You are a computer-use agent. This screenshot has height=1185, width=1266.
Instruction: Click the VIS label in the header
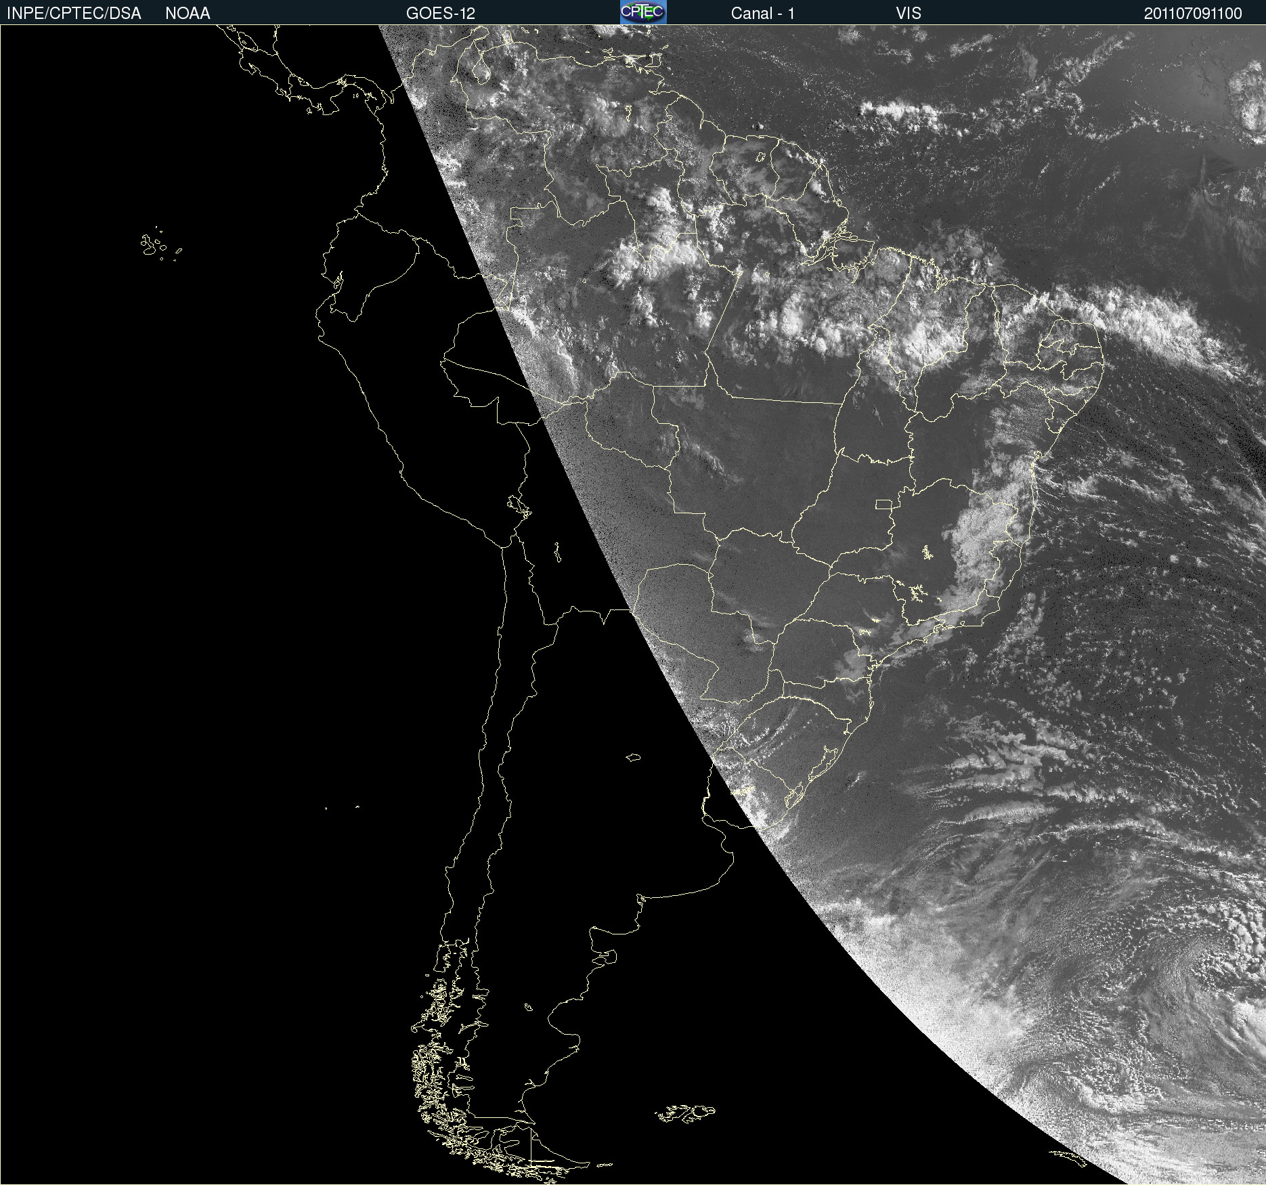(909, 14)
